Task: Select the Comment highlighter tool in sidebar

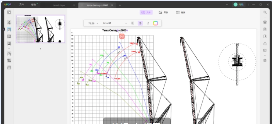Action: (9, 23)
